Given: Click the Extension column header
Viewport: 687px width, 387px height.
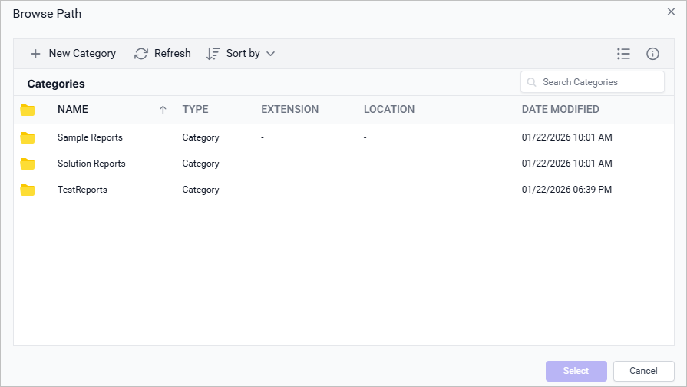Looking at the screenshot, I should (289, 110).
